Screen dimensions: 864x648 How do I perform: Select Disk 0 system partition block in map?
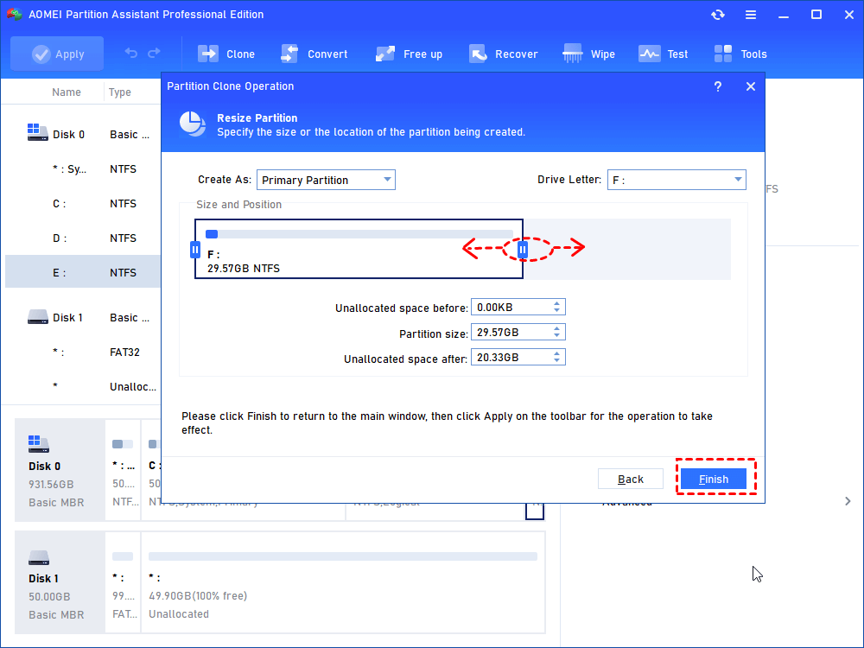click(x=123, y=470)
